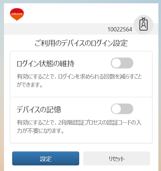
Task: Open the user ID badge profile icon
Action: point(144,25)
